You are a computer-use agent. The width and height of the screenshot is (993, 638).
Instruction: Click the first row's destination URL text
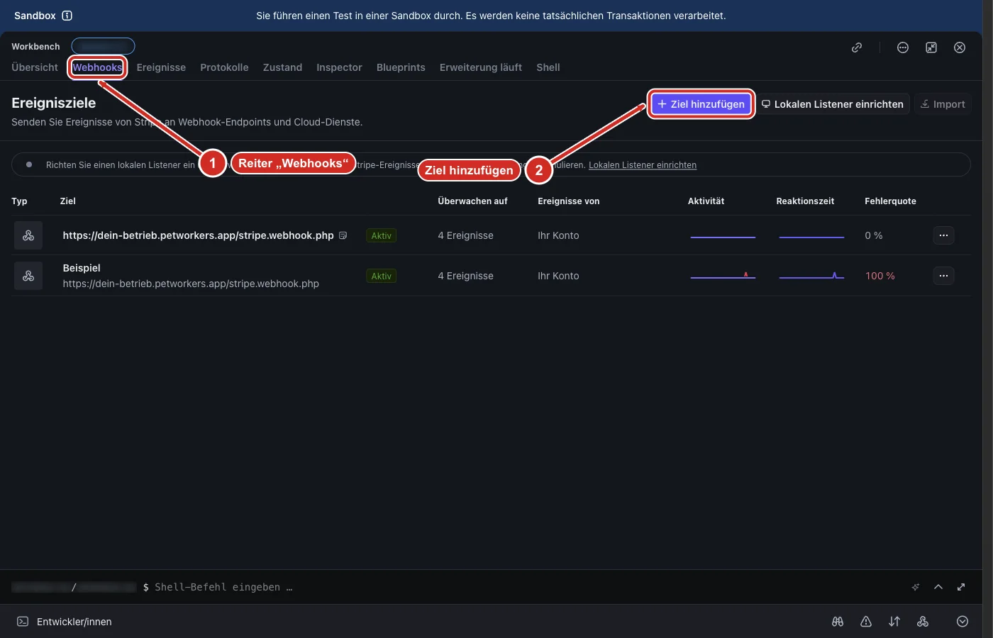click(x=198, y=235)
